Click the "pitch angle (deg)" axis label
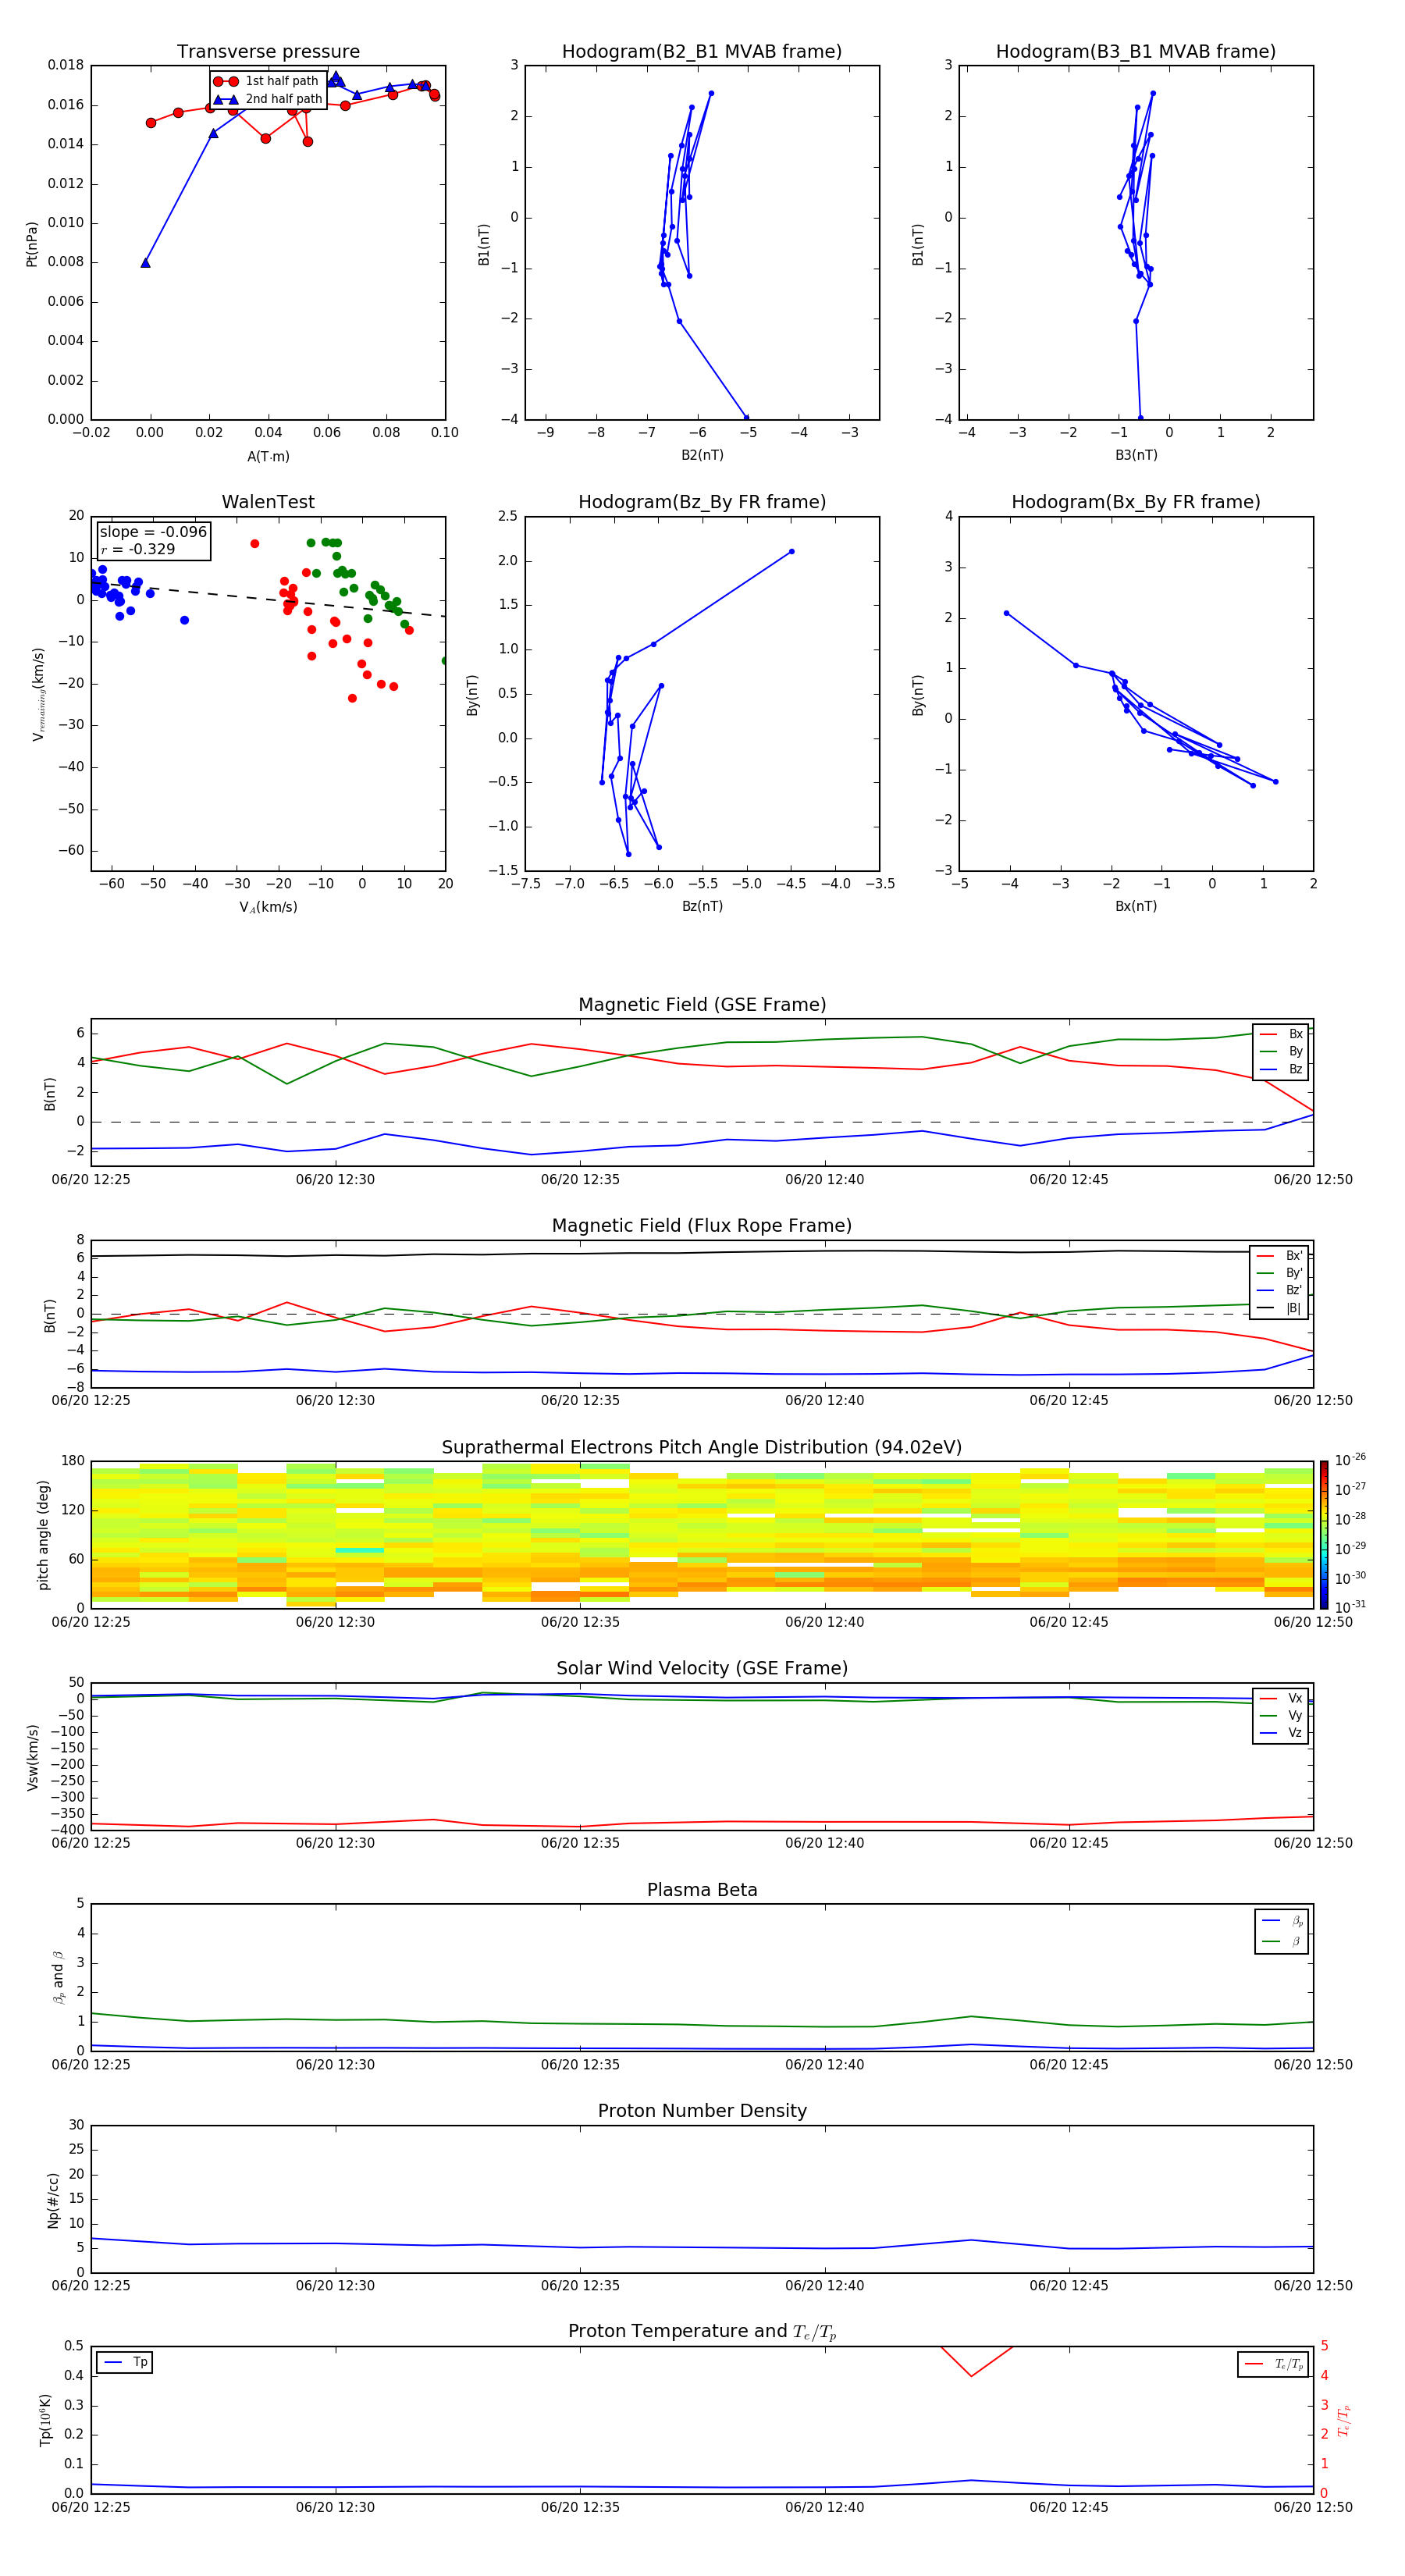 43,1535
